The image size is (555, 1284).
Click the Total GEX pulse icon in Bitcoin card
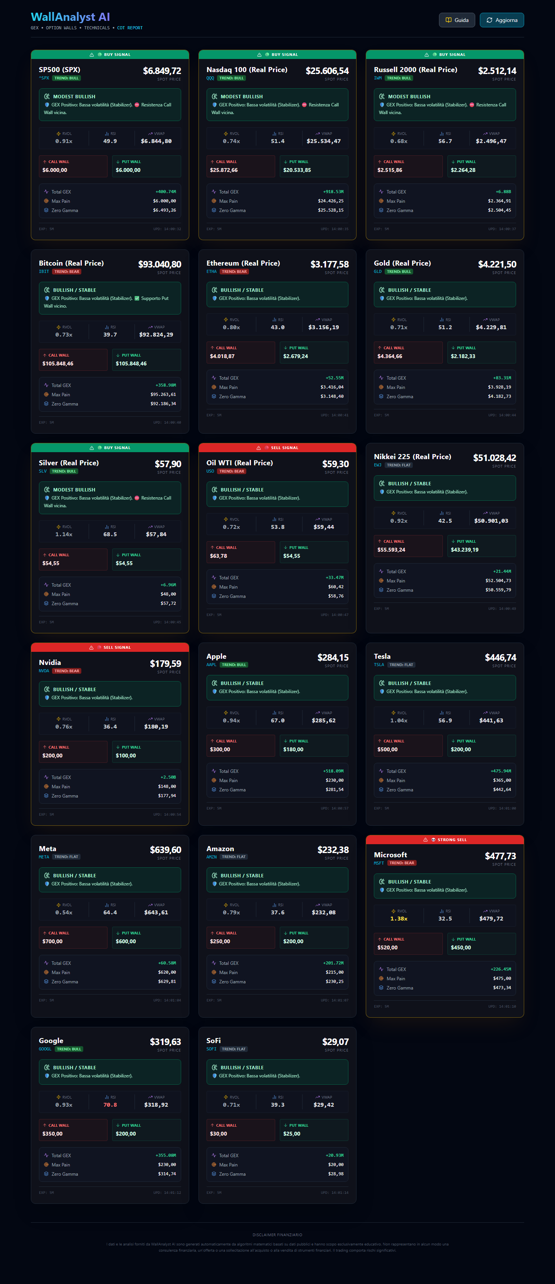click(x=46, y=385)
